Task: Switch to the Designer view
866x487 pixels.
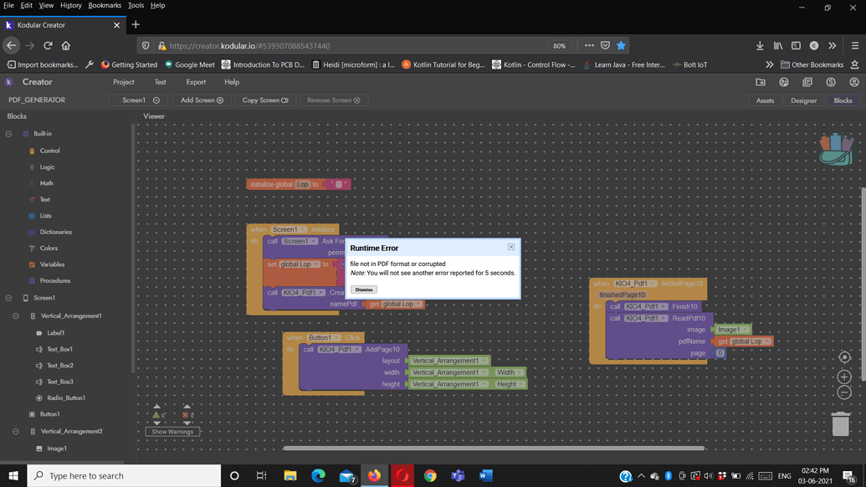Action: [x=802, y=100]
